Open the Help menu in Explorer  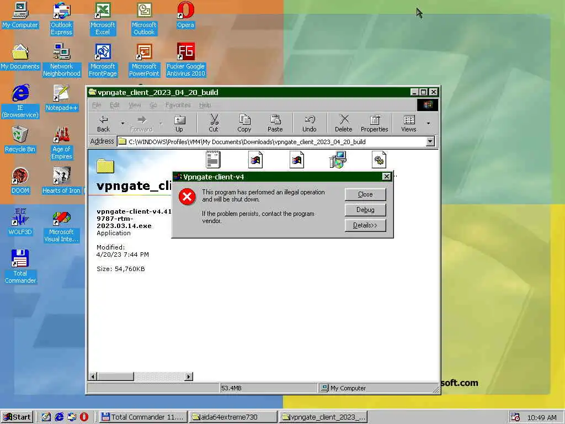click(x=205, y=105)
